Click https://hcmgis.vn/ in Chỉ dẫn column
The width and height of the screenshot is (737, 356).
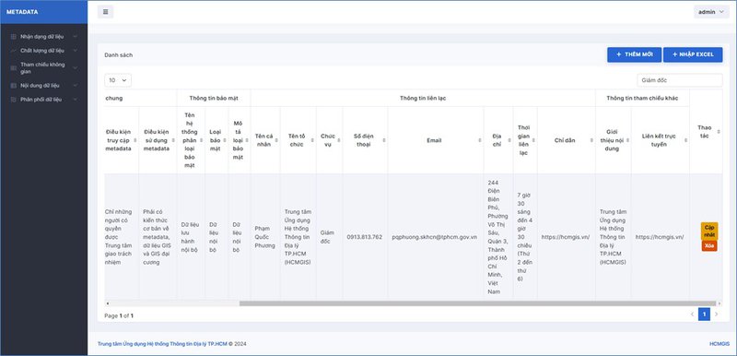566,237
